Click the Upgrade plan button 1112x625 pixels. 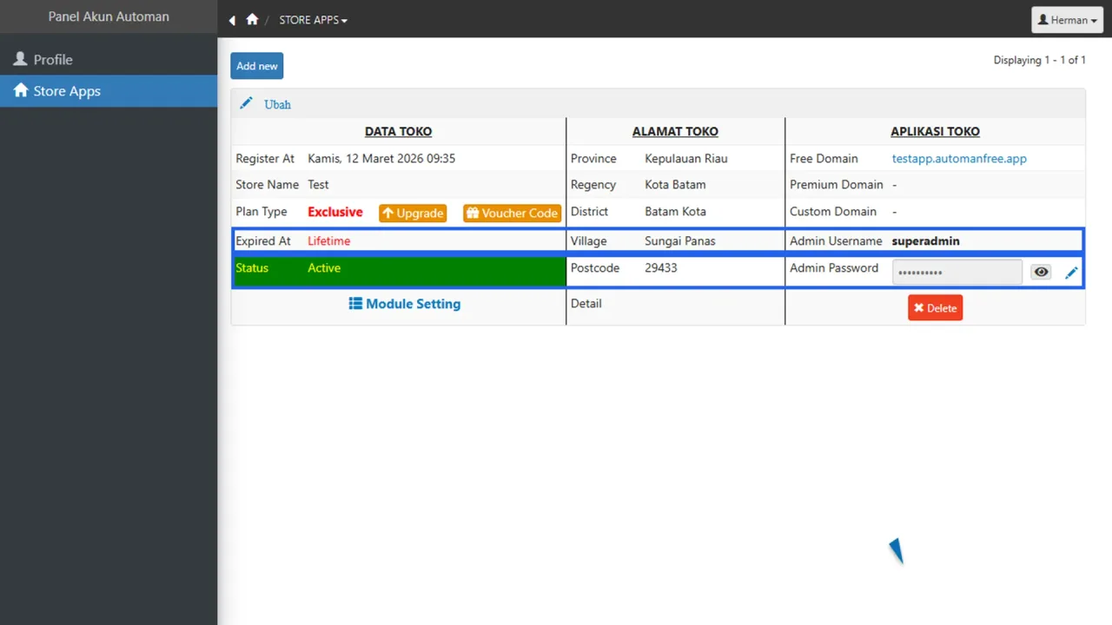point(413,213)
